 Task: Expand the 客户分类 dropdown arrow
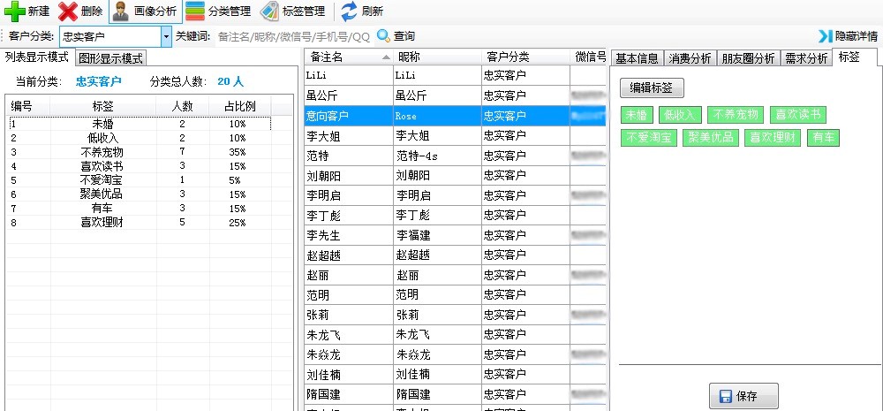tap(166, 36)
